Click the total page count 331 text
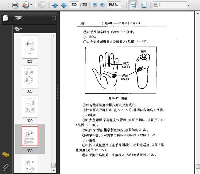The height and width of the screenshot is (174, 200). 85,5
